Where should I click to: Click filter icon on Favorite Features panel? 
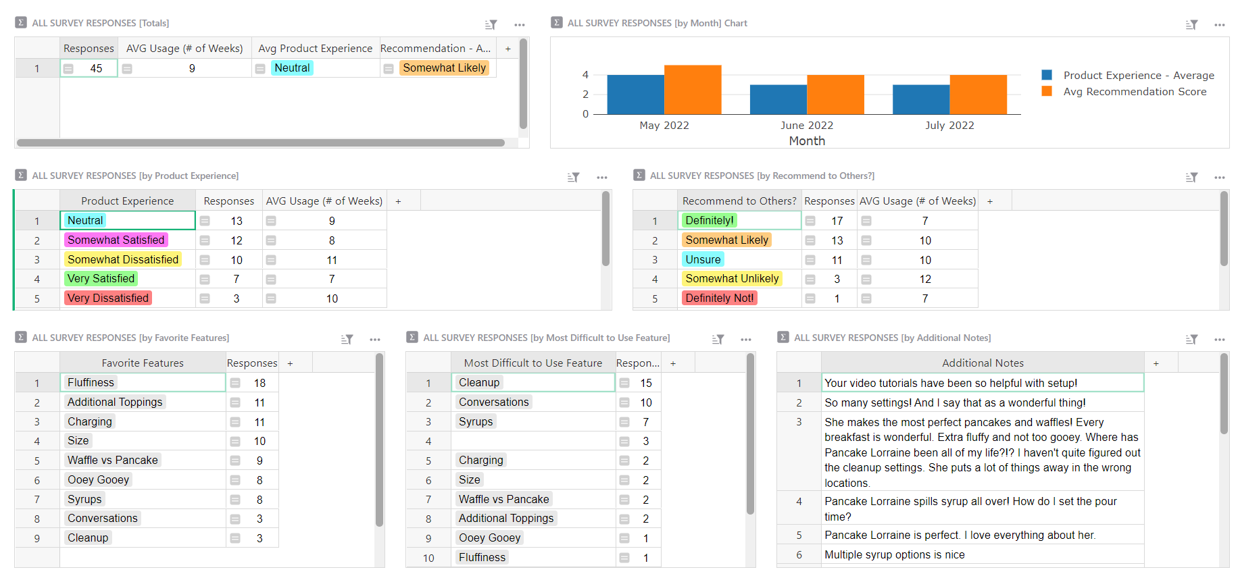coord(347,340)
